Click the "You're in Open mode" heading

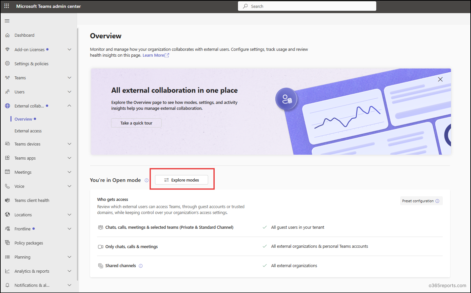coord(115,180)
